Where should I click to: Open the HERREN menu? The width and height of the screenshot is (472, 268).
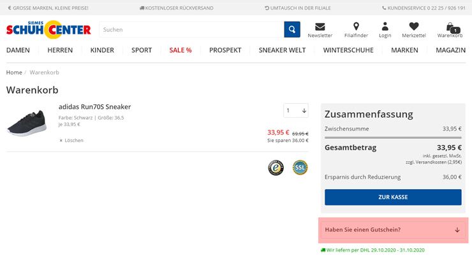click(x=60, y=50)
